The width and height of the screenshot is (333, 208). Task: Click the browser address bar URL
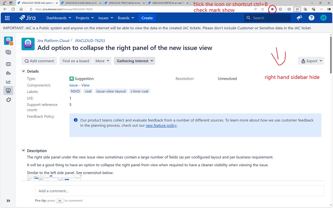click(64, 9)
